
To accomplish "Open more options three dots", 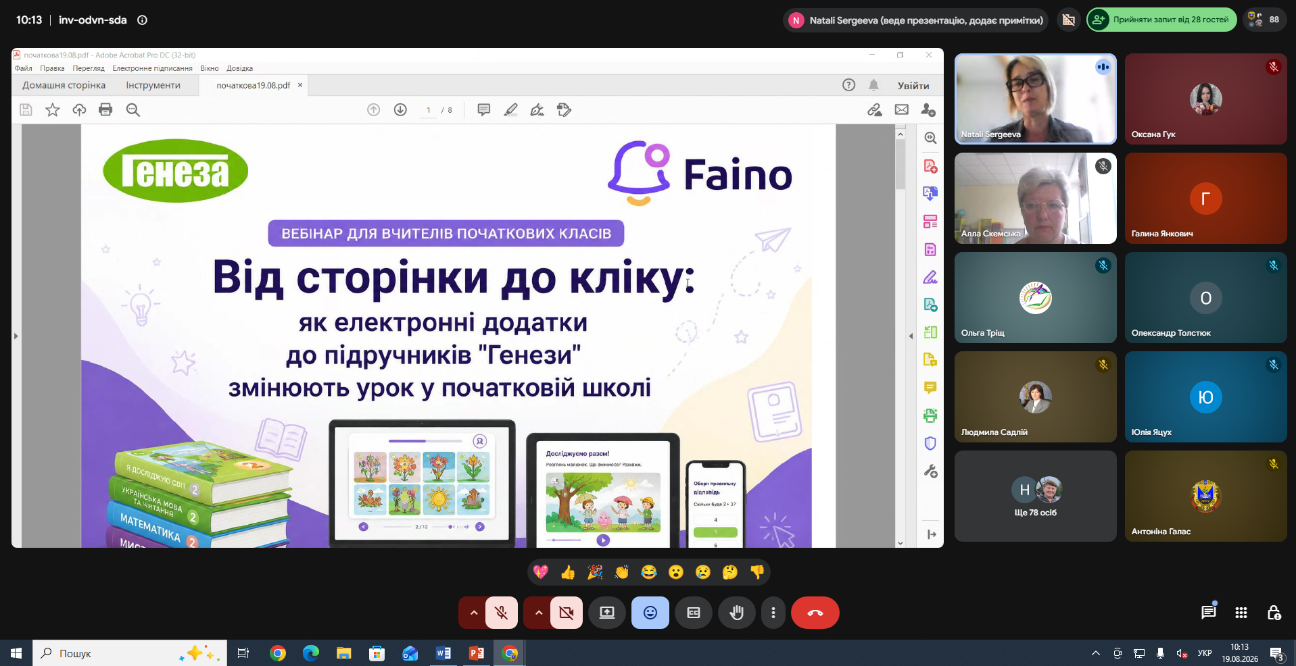I will pos(773,613).
